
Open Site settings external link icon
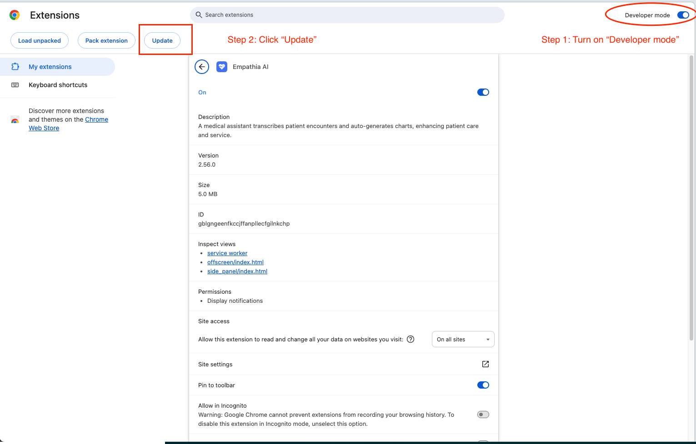pos(486,364)
